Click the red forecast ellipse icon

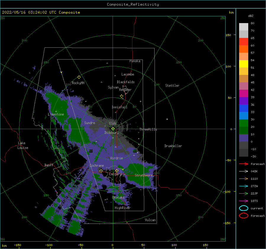coord(244,216)
